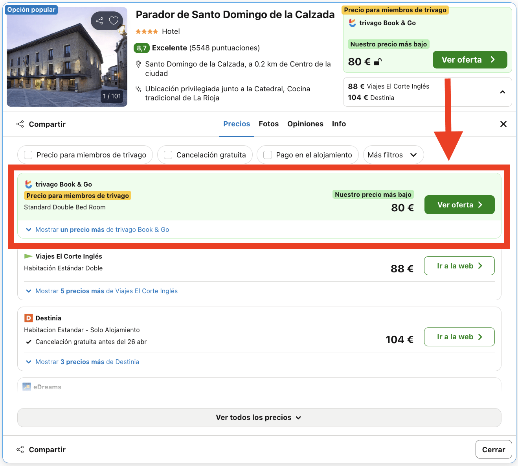Viewport: 518px width, 466px height.
Task: Click the trivago Book & Go logo in price list
Action: (x=29, y=184)
